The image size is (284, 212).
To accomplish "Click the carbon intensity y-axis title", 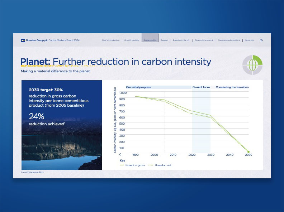I will coord(115,120).
